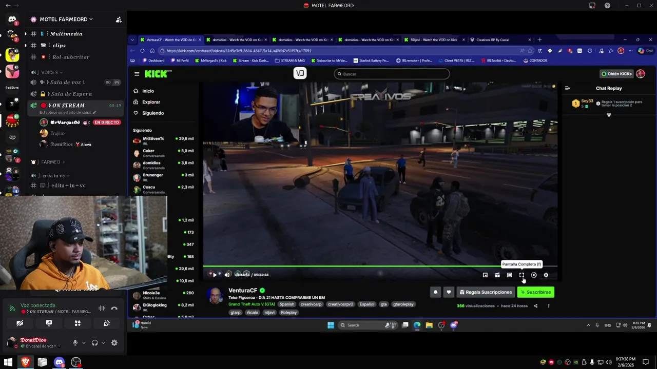The image size is (657, 369).
Task: Open Siguiendo in Kick sidebar
Action: 152,113
